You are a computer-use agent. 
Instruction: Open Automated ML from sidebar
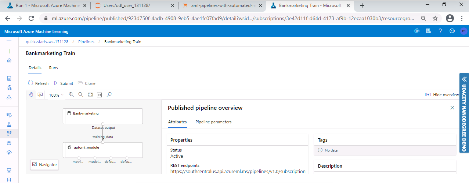[x=9, y=87]
